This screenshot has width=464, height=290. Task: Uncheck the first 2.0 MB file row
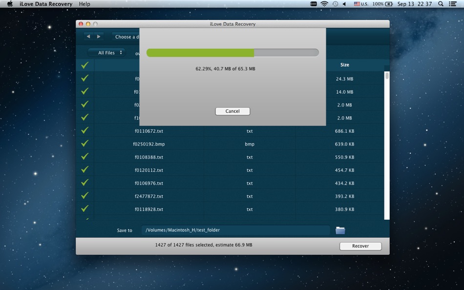[x=85, y=104]
